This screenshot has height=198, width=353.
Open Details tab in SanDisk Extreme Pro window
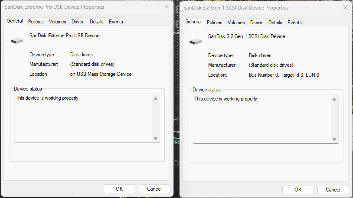(x=97, y=22)
